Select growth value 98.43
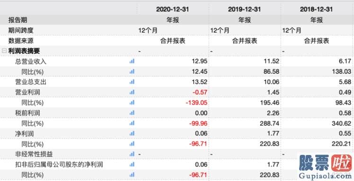Viewport: 354px width, 181px height. coord(343,103)
